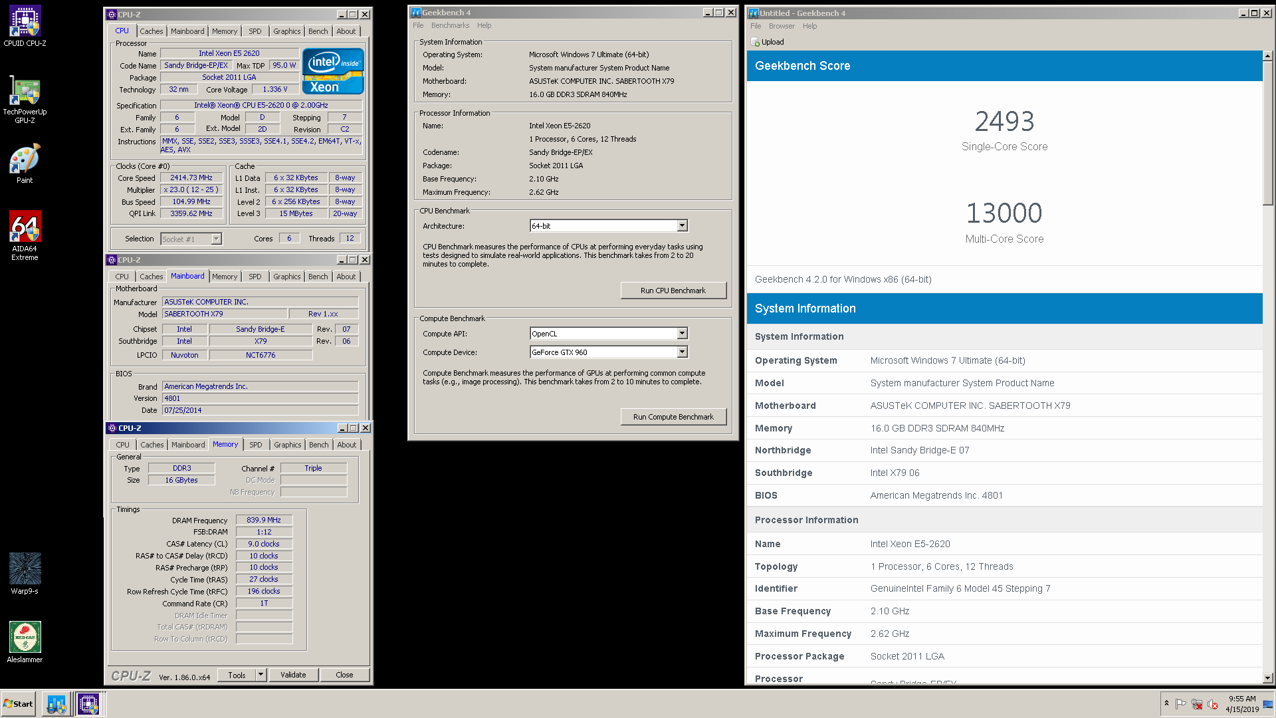1276x718 pixels.
Task: Click the muted volume tray icon
Action: (1213, 704)
